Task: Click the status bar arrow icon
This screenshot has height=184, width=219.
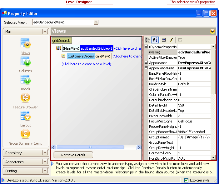Action: [x=3, y=180]
